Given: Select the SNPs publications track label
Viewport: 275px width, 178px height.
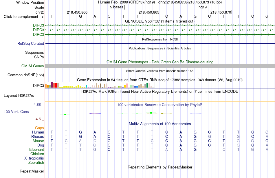Looking at the screenshot, I should tap(39, 57).
